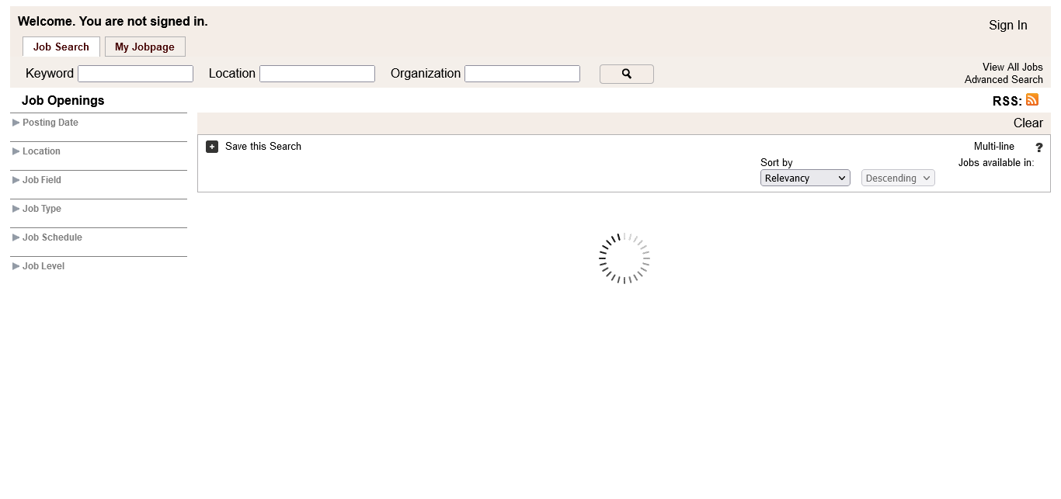Screen dimensions: 1061x499
Task: Click Clear to reset search filters
Action: [x=1028, y=123]
